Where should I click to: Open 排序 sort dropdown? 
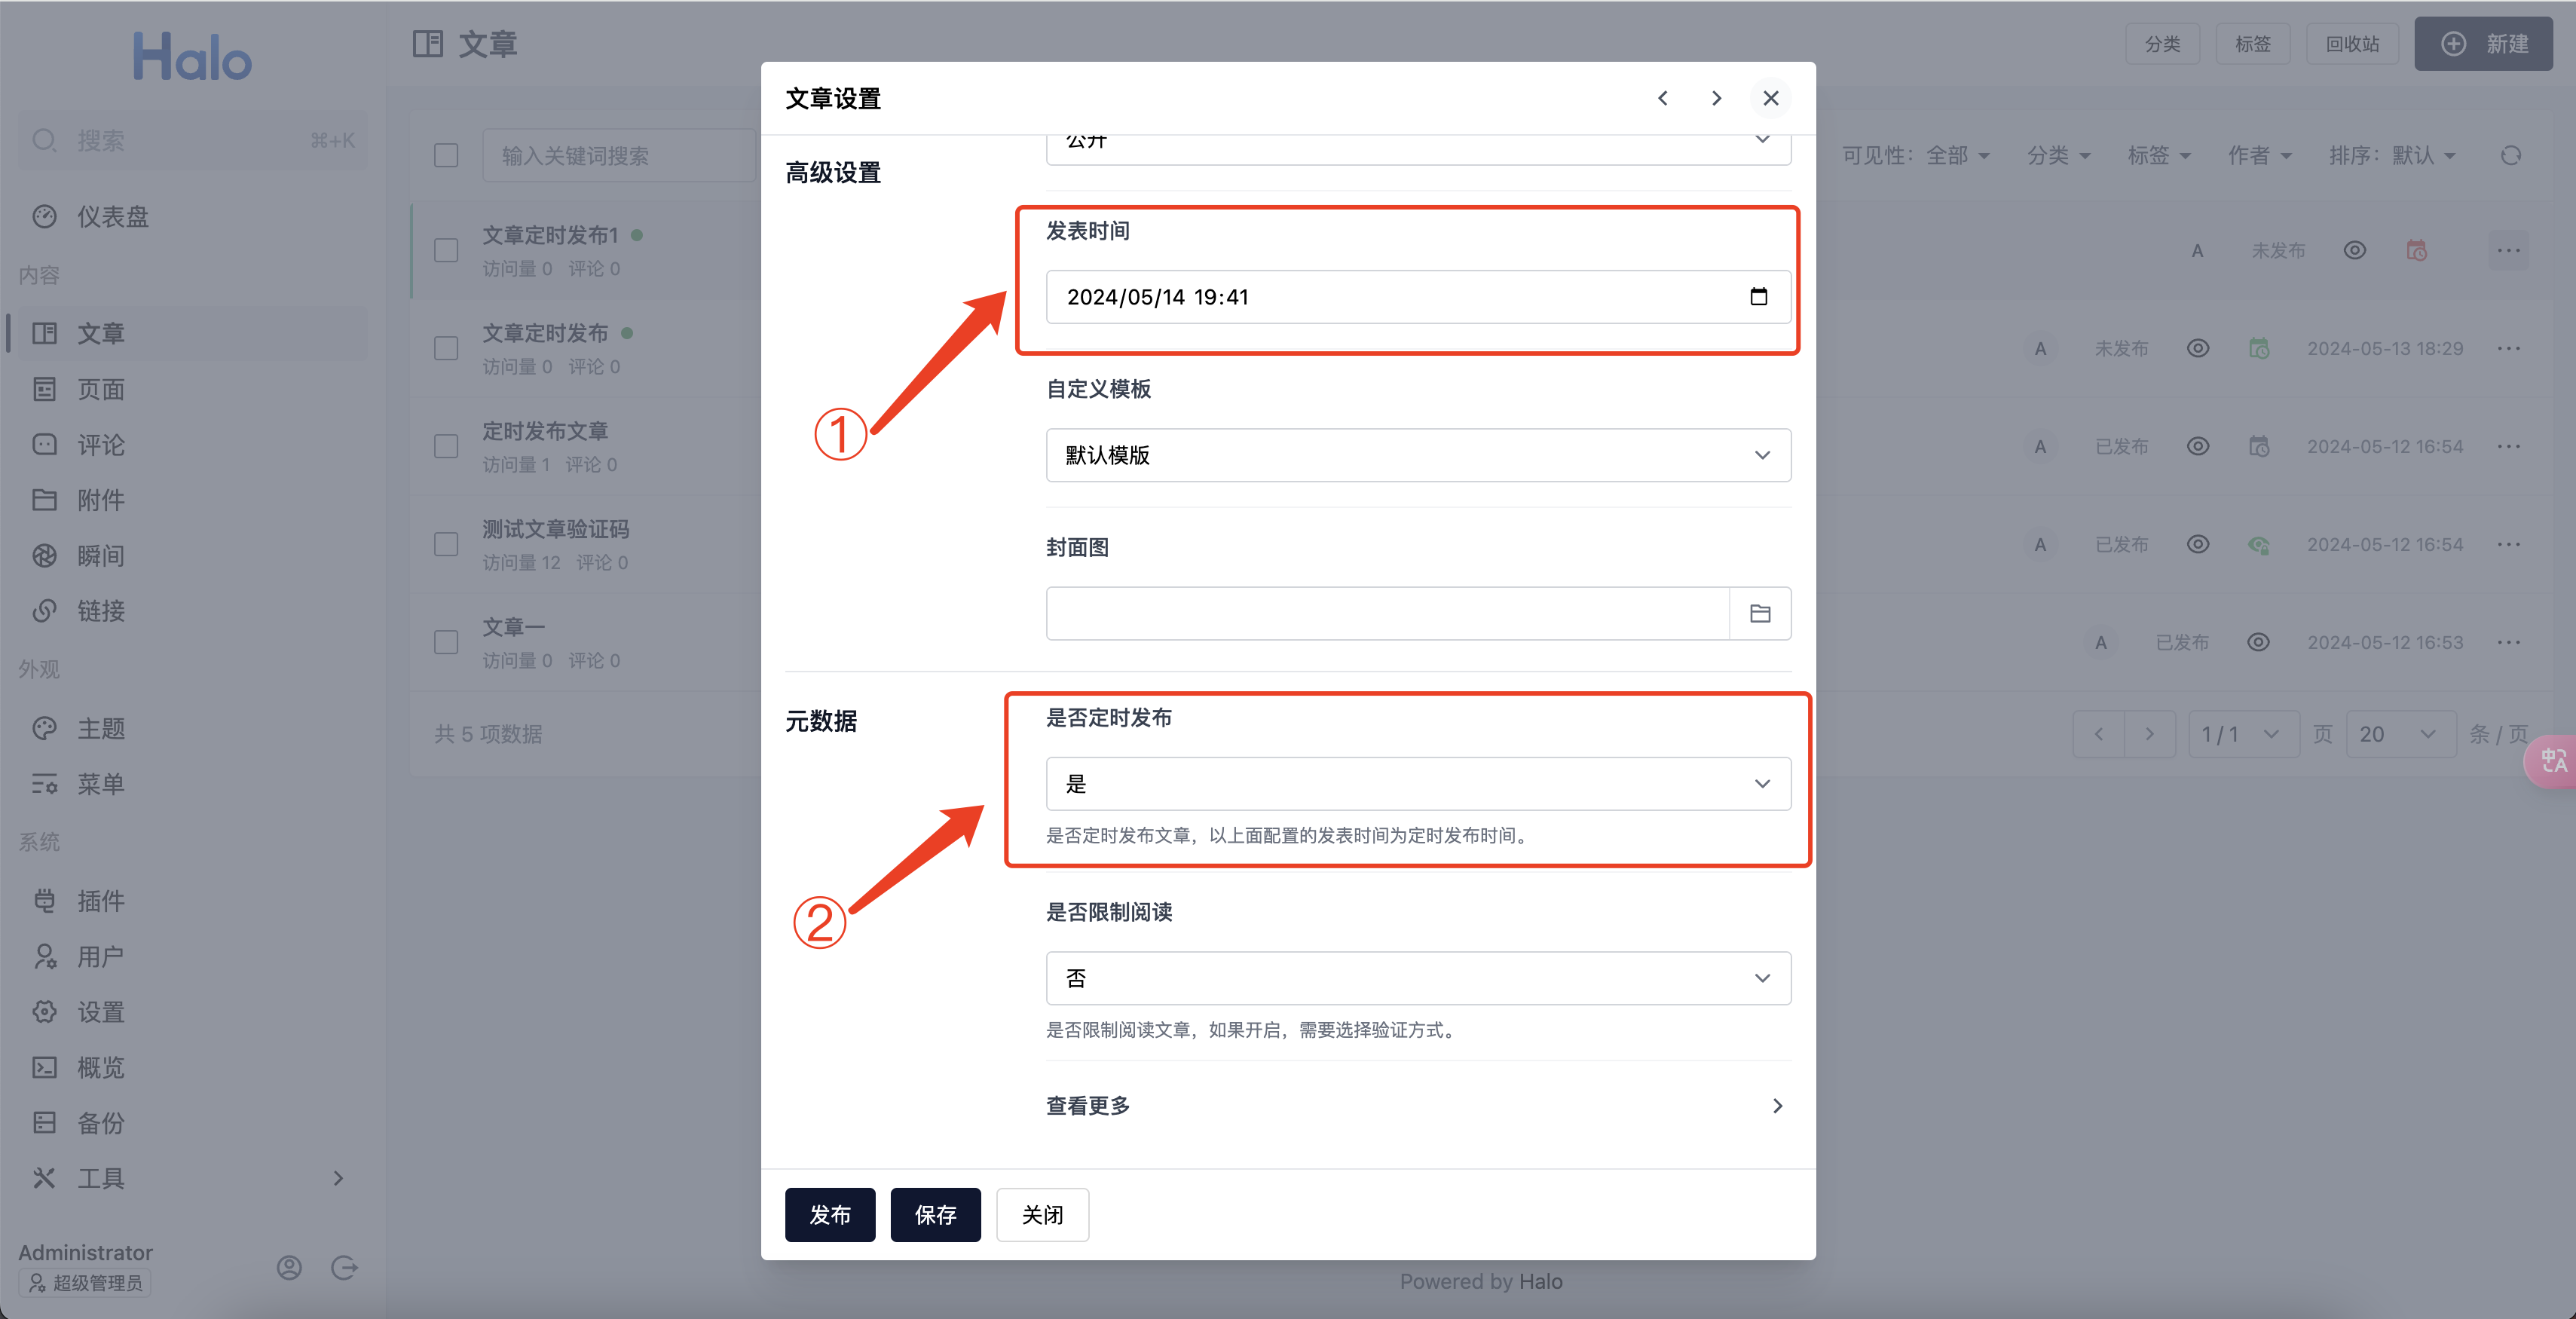coord(2392,155)
